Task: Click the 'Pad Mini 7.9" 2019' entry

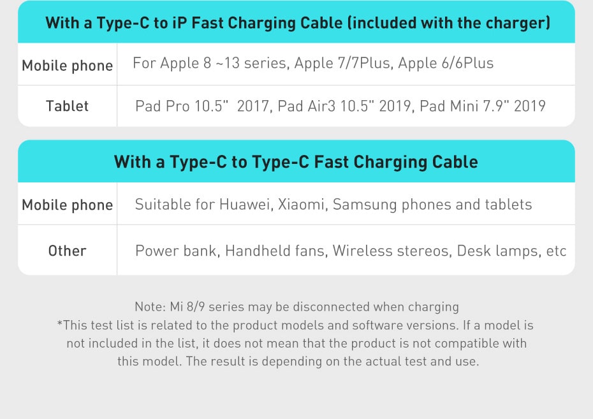Action: pyautogui.click(x=483, y=106)
